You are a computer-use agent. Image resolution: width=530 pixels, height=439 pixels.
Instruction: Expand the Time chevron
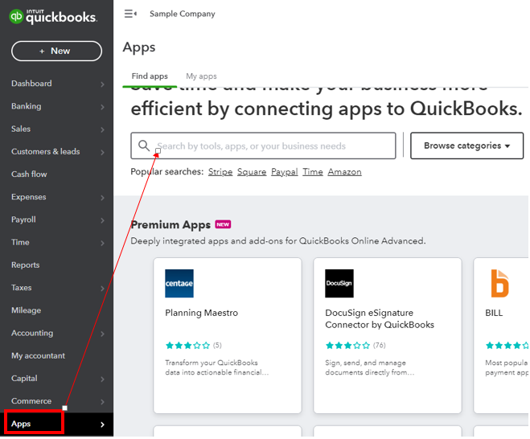[102, 243]
